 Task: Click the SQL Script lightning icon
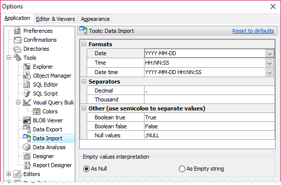(27, 93)
